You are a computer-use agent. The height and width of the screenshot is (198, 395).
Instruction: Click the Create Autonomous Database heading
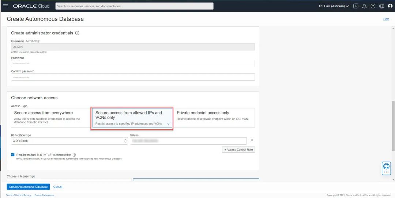[45, 19]
